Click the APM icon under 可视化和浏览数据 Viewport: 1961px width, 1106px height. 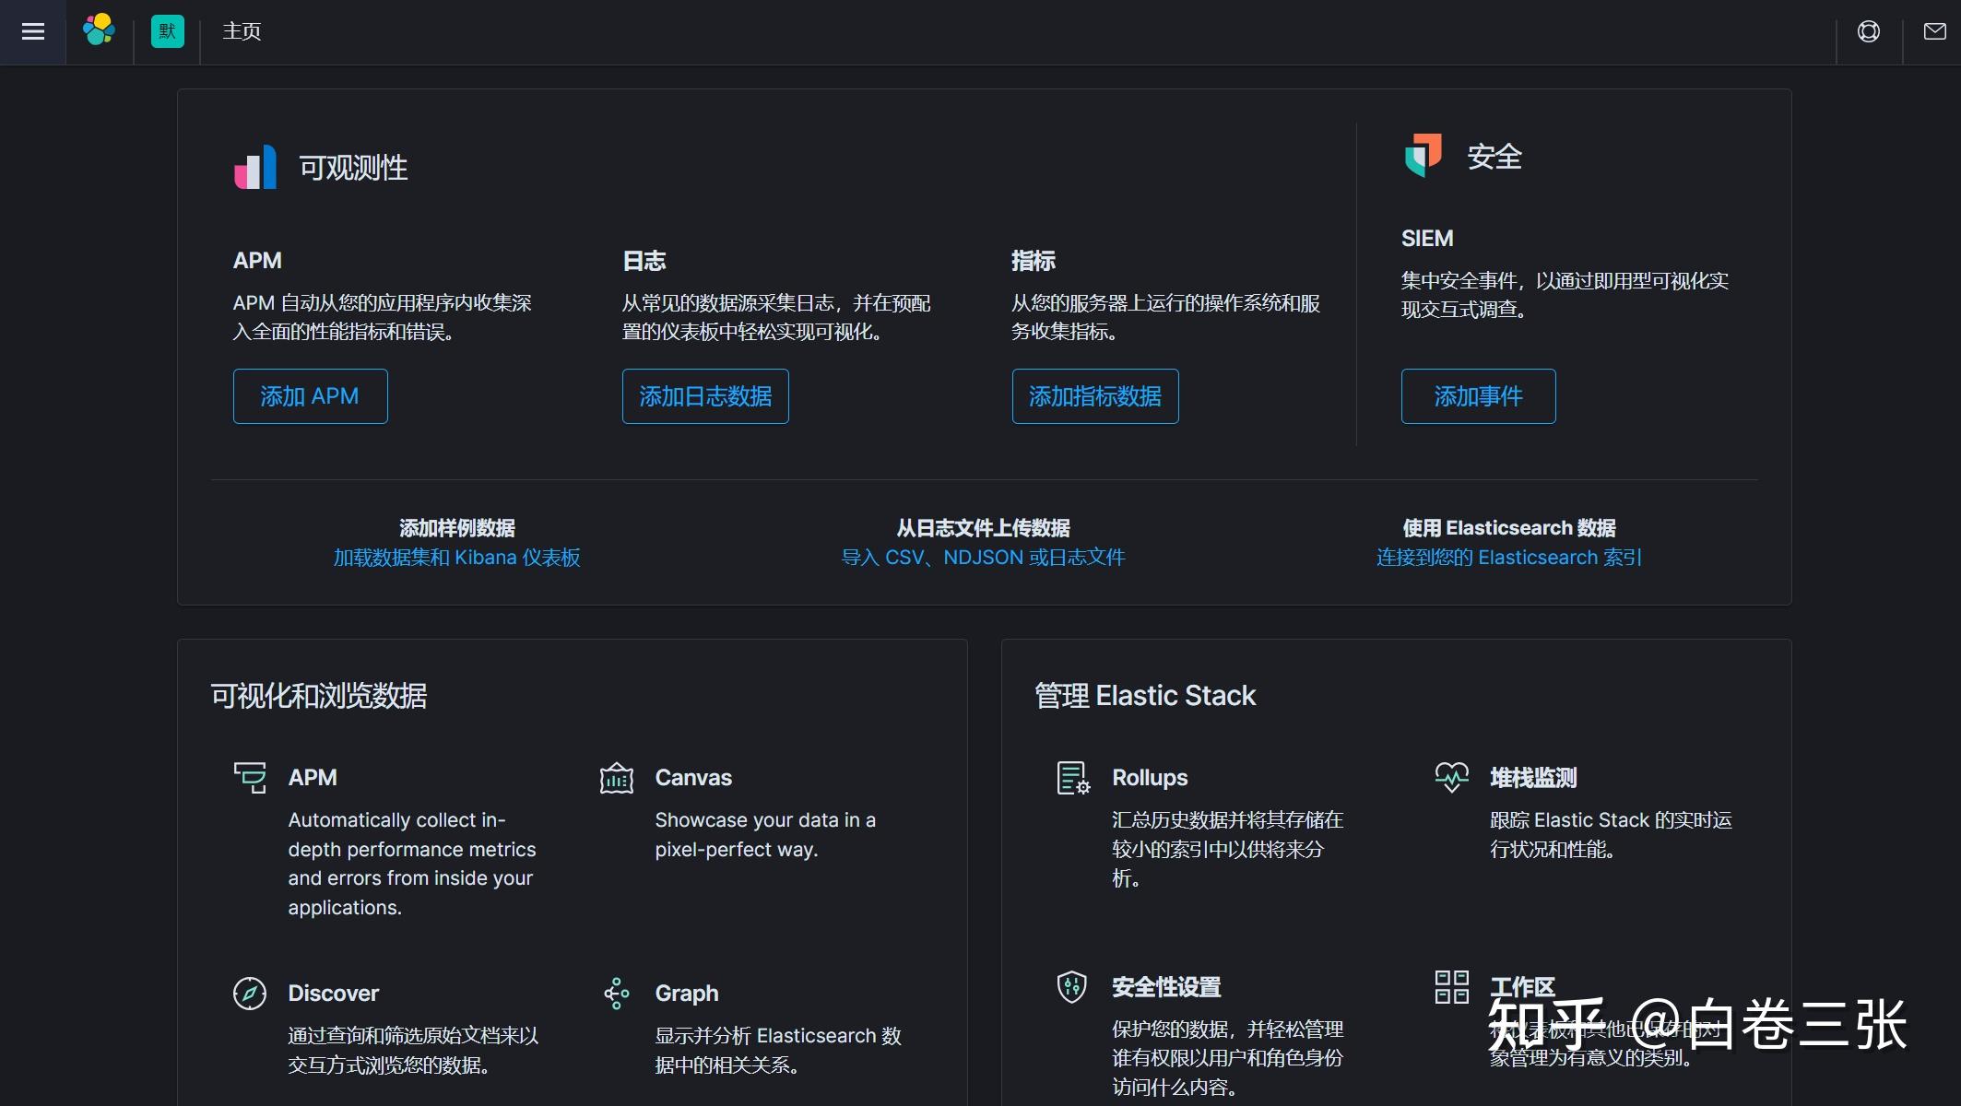point(249,777)
